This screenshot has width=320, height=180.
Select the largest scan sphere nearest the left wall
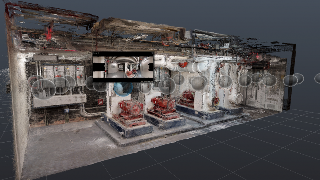click(43, 89)
